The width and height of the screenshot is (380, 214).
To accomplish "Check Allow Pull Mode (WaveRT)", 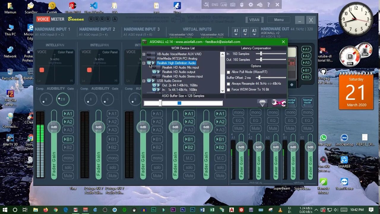I will (228, 72).
